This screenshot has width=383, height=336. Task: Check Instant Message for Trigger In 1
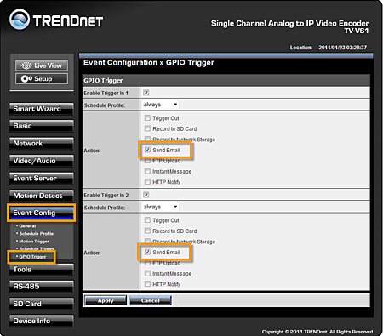click(x=147, y=171)
